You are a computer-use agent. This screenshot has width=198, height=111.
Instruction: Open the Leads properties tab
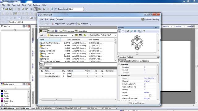point(128,61)
